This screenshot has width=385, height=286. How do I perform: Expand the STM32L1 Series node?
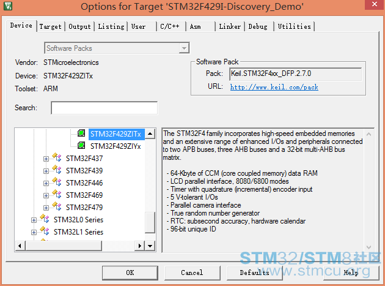click(x=34, y=232)
